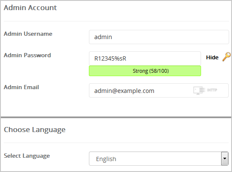This screenshot has width=232, height=172.
Task: Click the green Strong (58/100) strength bar
Action: click(145, 71)
